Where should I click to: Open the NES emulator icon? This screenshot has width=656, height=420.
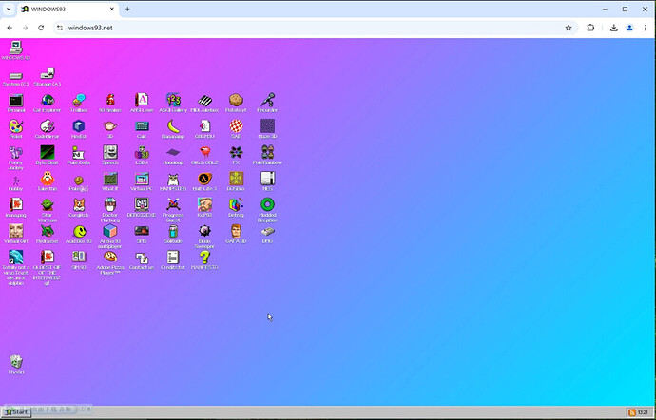tap(267, 180)
